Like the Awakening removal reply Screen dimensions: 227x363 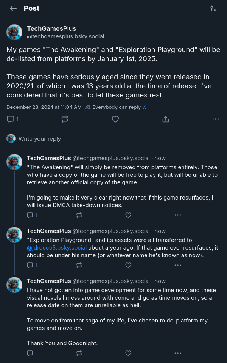(128, 215)
